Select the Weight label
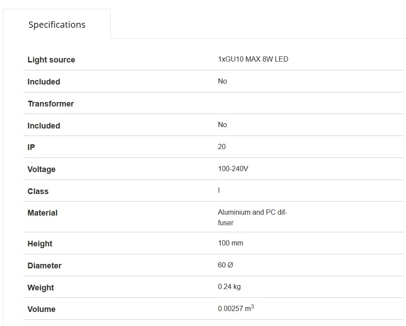Viewport: 406px width, 326px height. (x=41, y=288)
